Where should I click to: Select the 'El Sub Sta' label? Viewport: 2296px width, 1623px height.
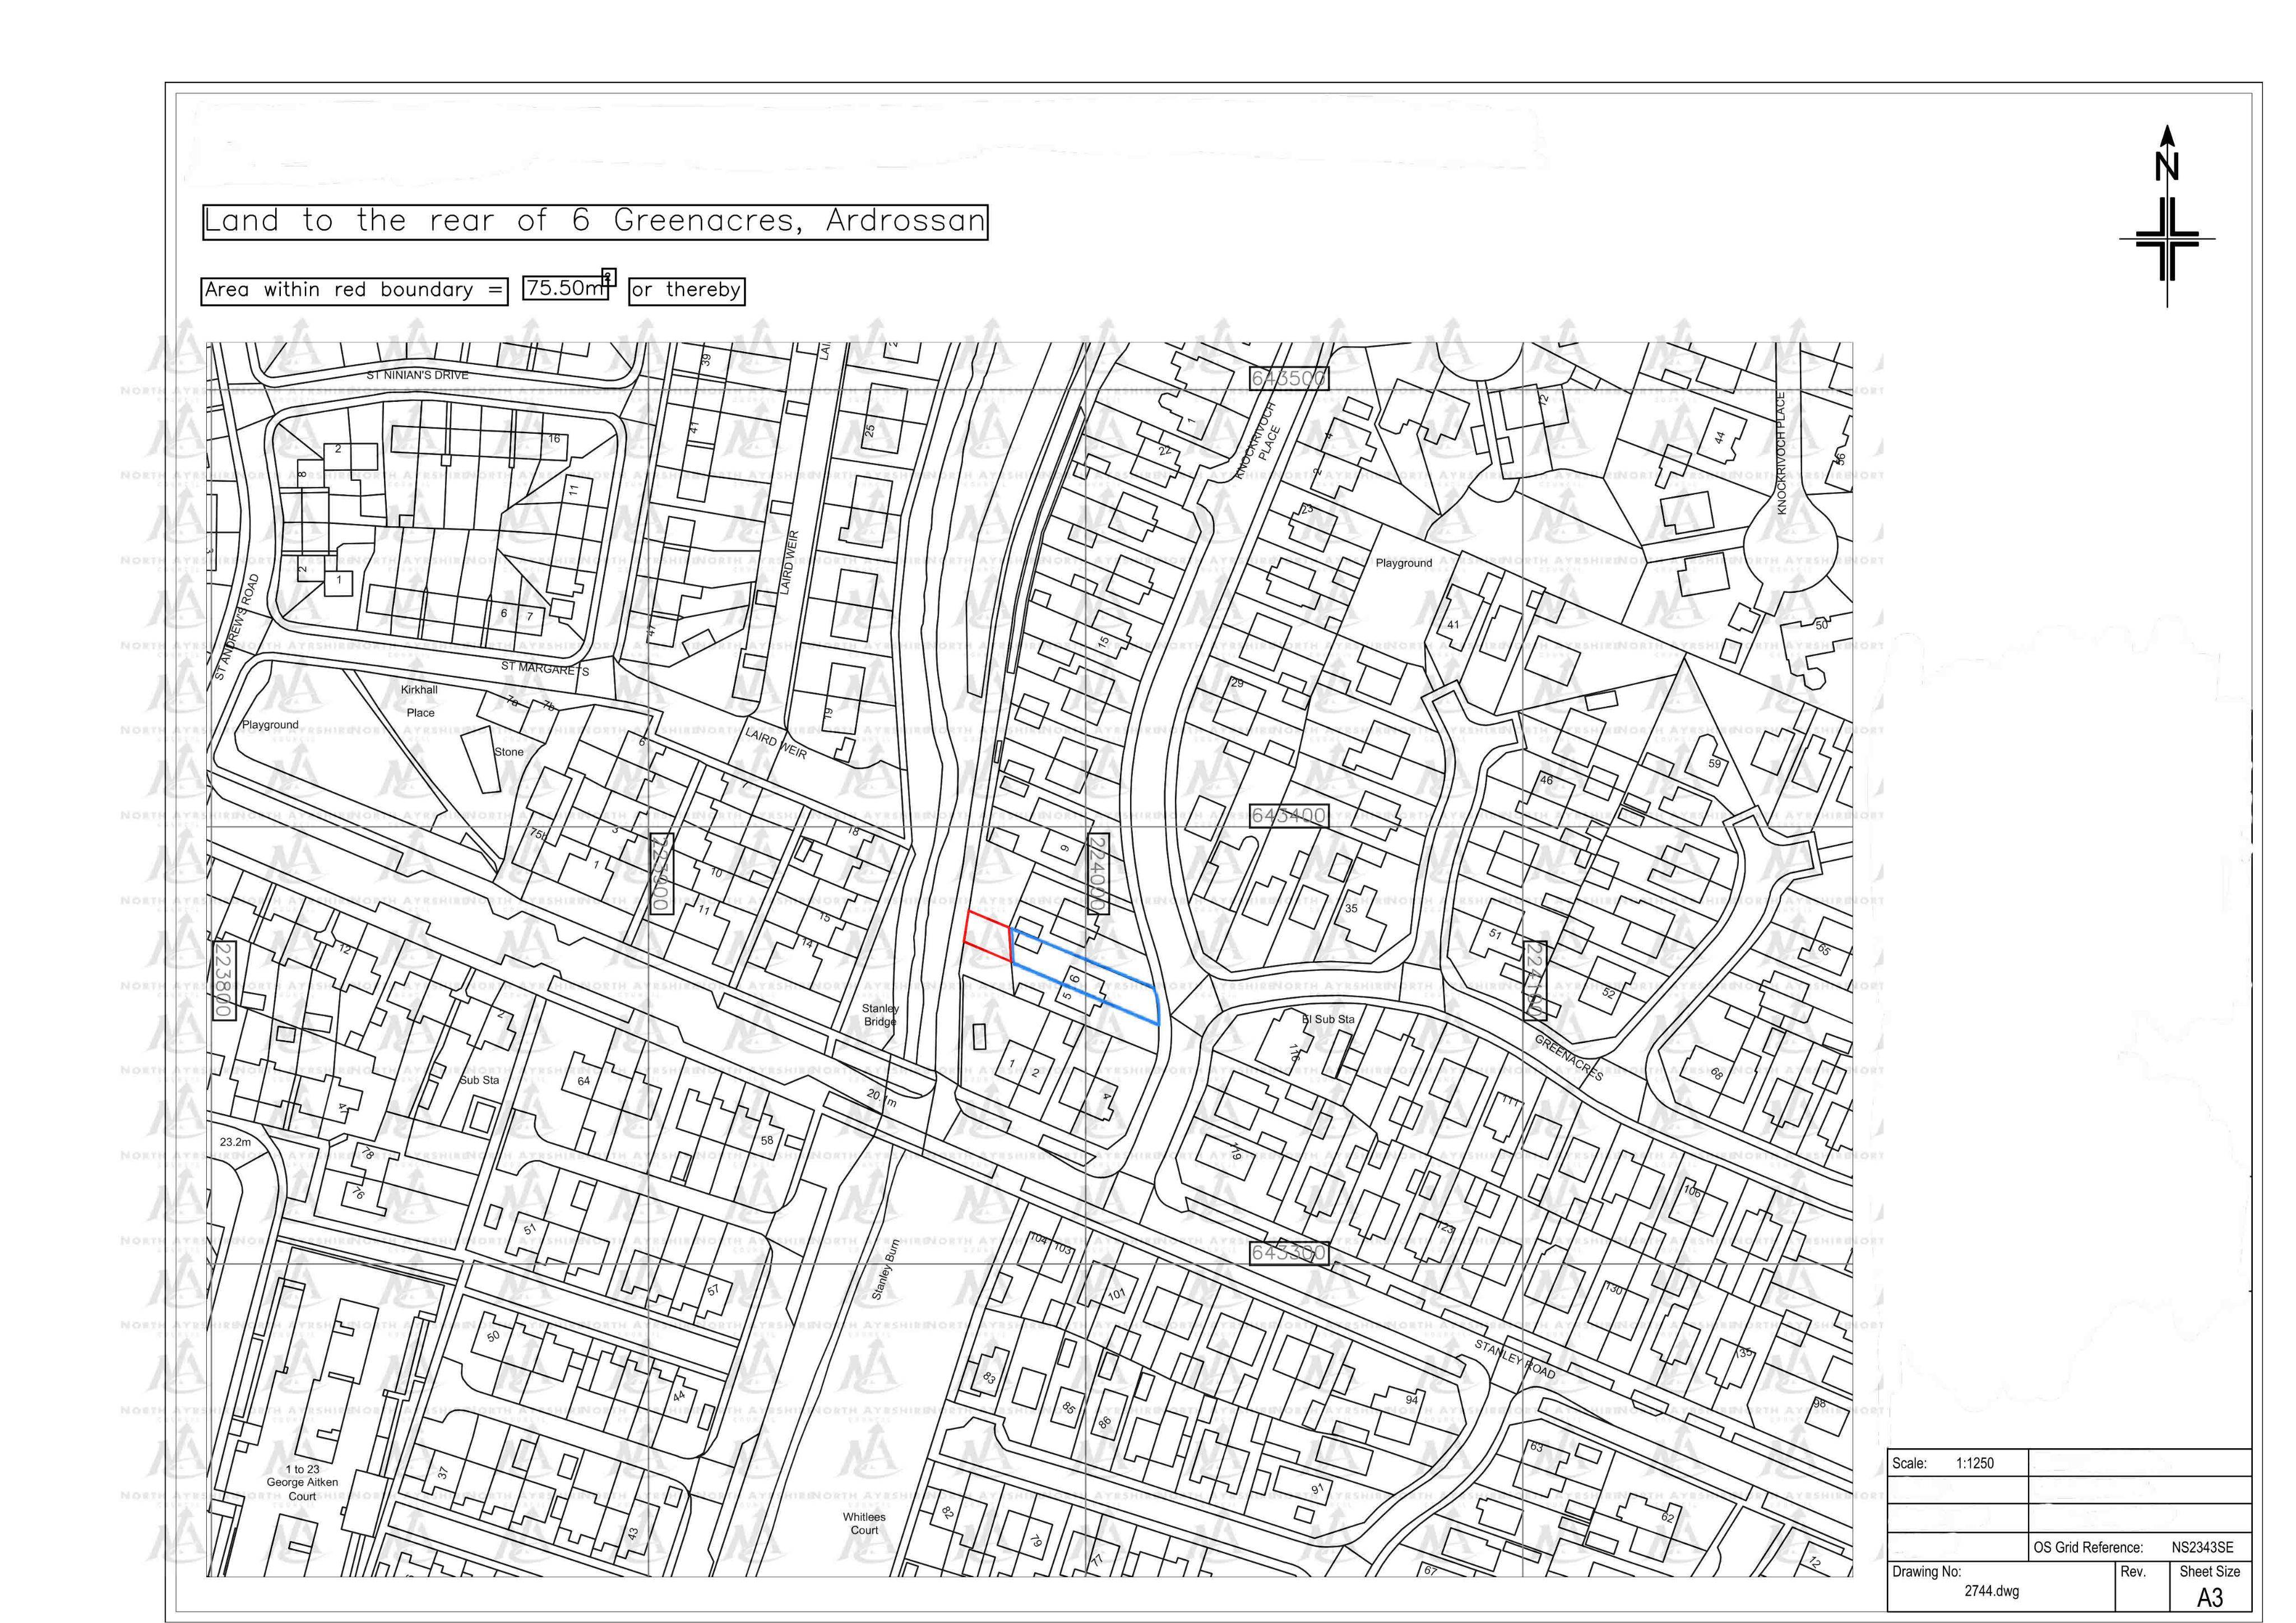1328,1019
